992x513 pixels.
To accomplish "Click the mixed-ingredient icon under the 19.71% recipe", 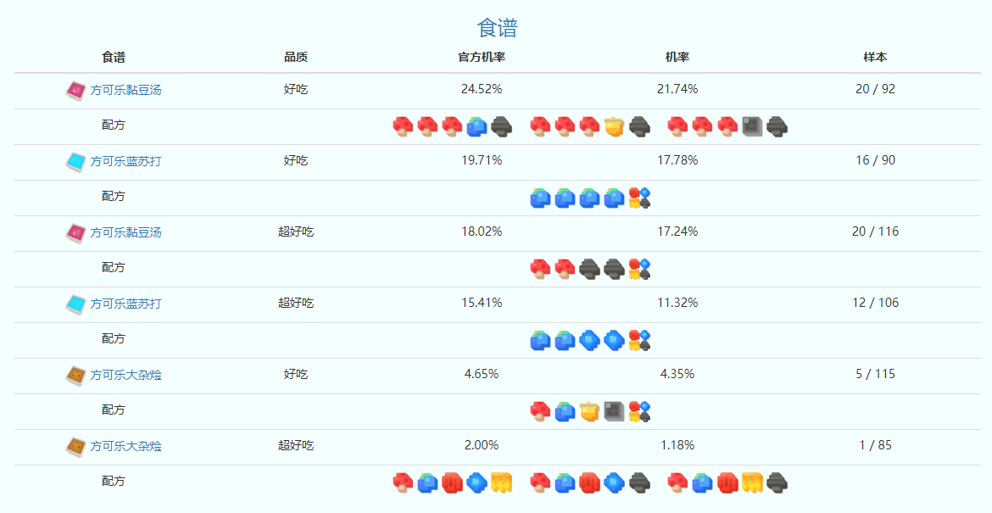I will (x=639, y=198).
